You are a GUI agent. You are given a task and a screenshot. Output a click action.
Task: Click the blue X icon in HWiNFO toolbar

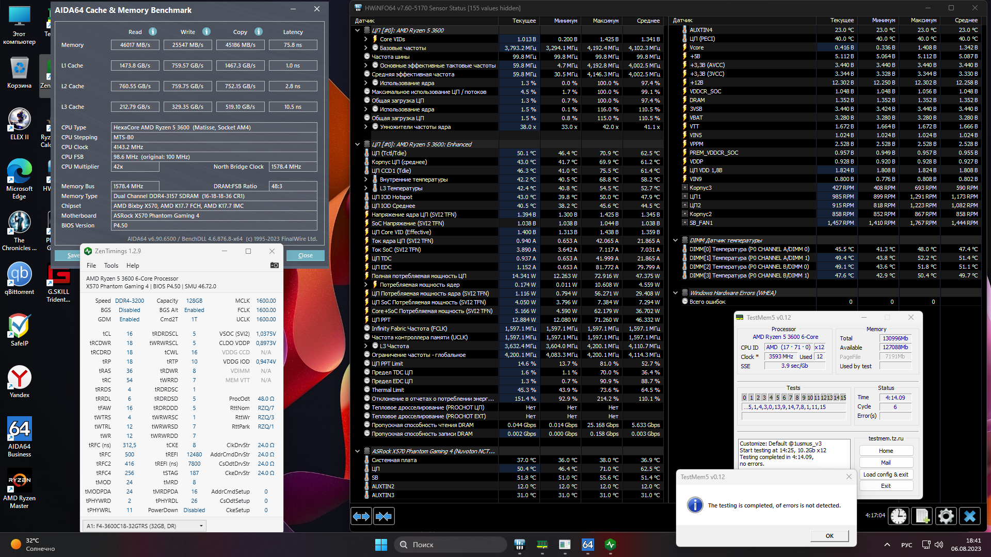[970, 516]
